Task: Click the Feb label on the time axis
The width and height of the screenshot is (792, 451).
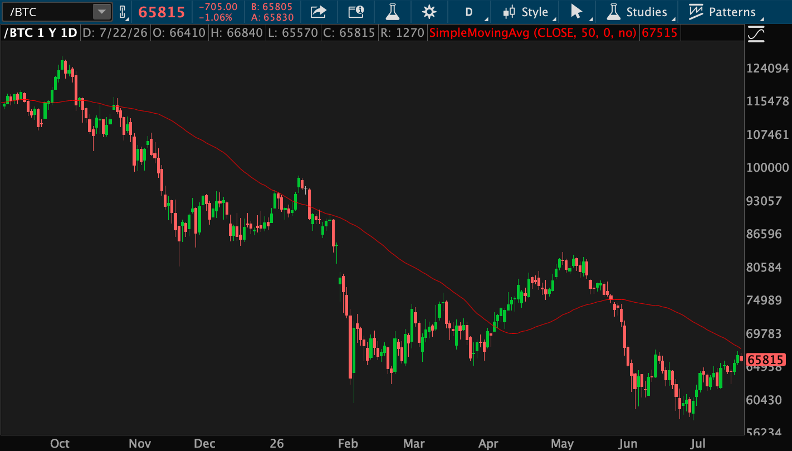Action: point(348,444)
